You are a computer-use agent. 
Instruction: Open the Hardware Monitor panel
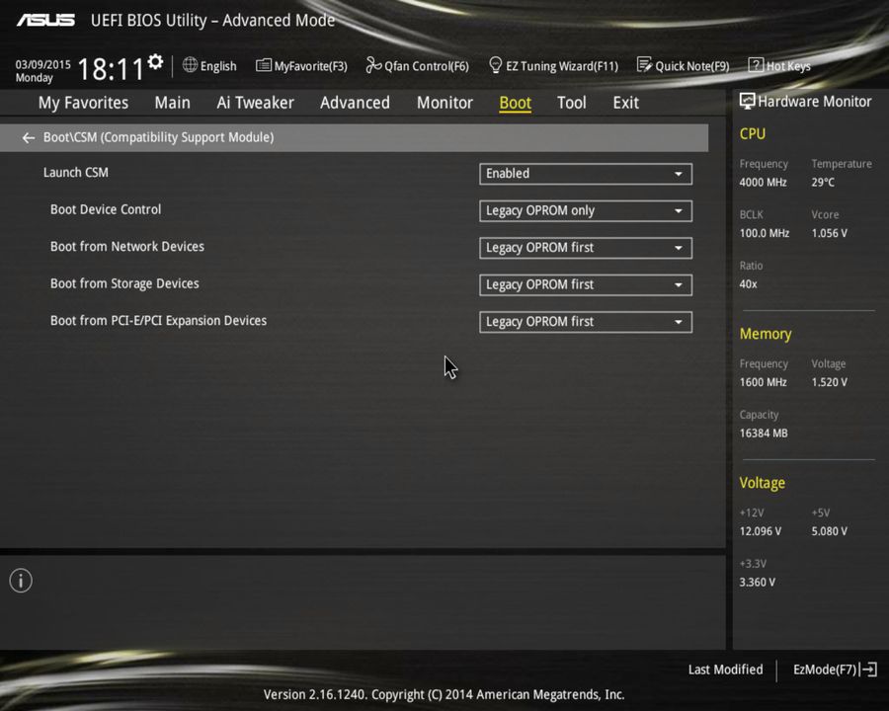point(806,101)
